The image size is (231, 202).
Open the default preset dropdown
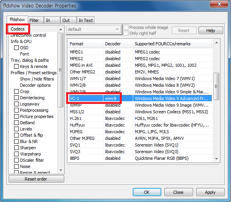94,29
